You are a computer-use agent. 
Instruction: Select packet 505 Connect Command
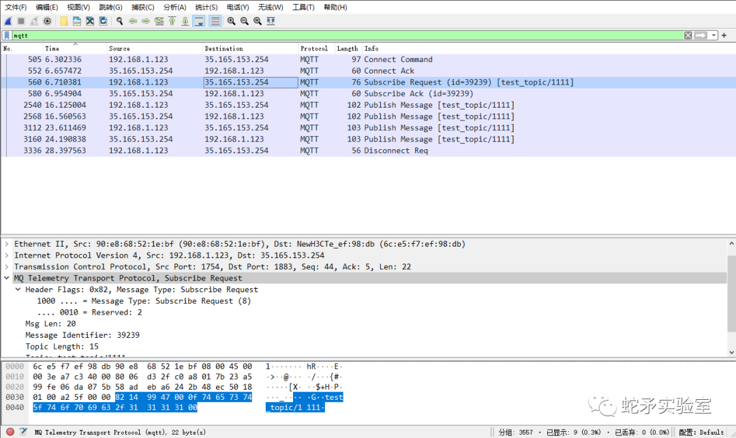pos(368,59)
